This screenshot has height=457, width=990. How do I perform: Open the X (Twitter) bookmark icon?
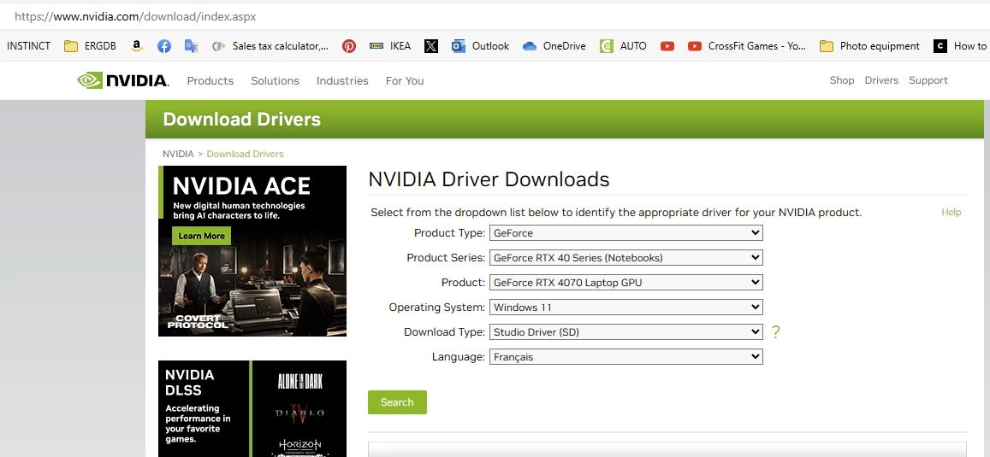click(x=431, y=46)
